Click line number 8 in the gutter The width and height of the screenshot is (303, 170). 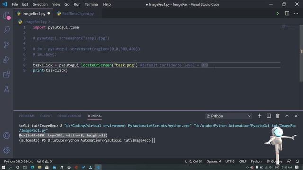pyautogui.click(x=24, y=65)
